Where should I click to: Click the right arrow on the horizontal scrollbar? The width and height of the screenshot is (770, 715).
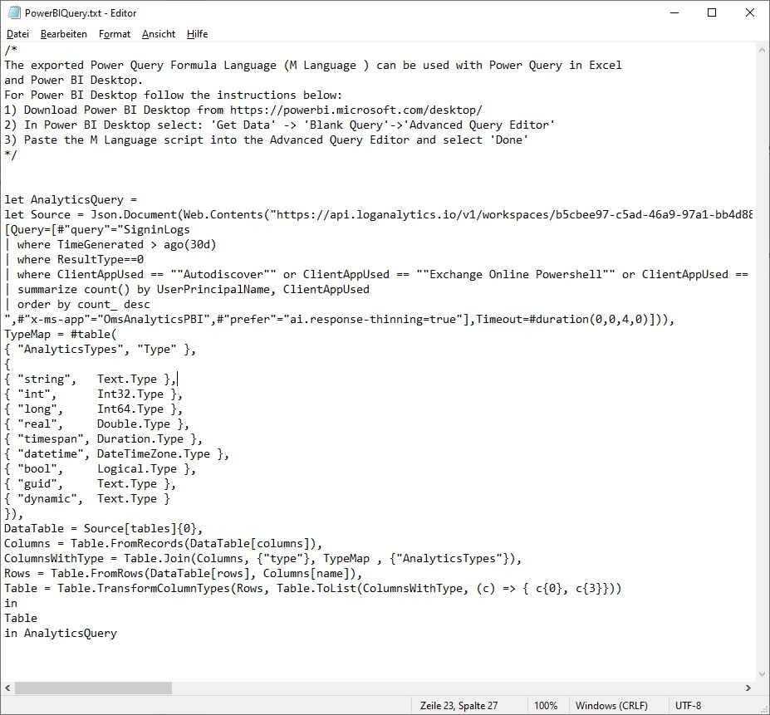pyautogui.click(x=748, y=688)
